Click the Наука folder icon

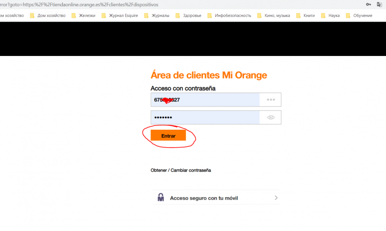click(x=324, y=15)
